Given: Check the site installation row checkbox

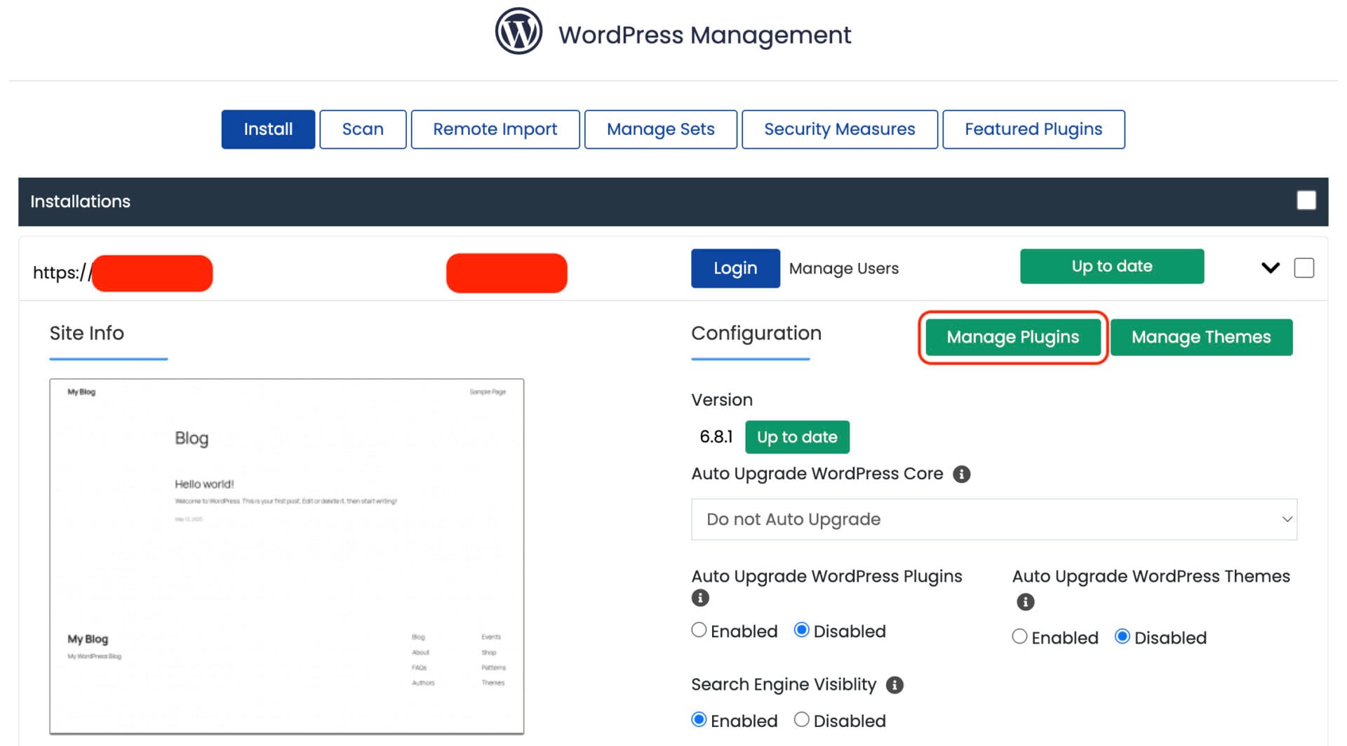Looking at the screenshot, I should pyautogui.click(x=1304, y=267).
